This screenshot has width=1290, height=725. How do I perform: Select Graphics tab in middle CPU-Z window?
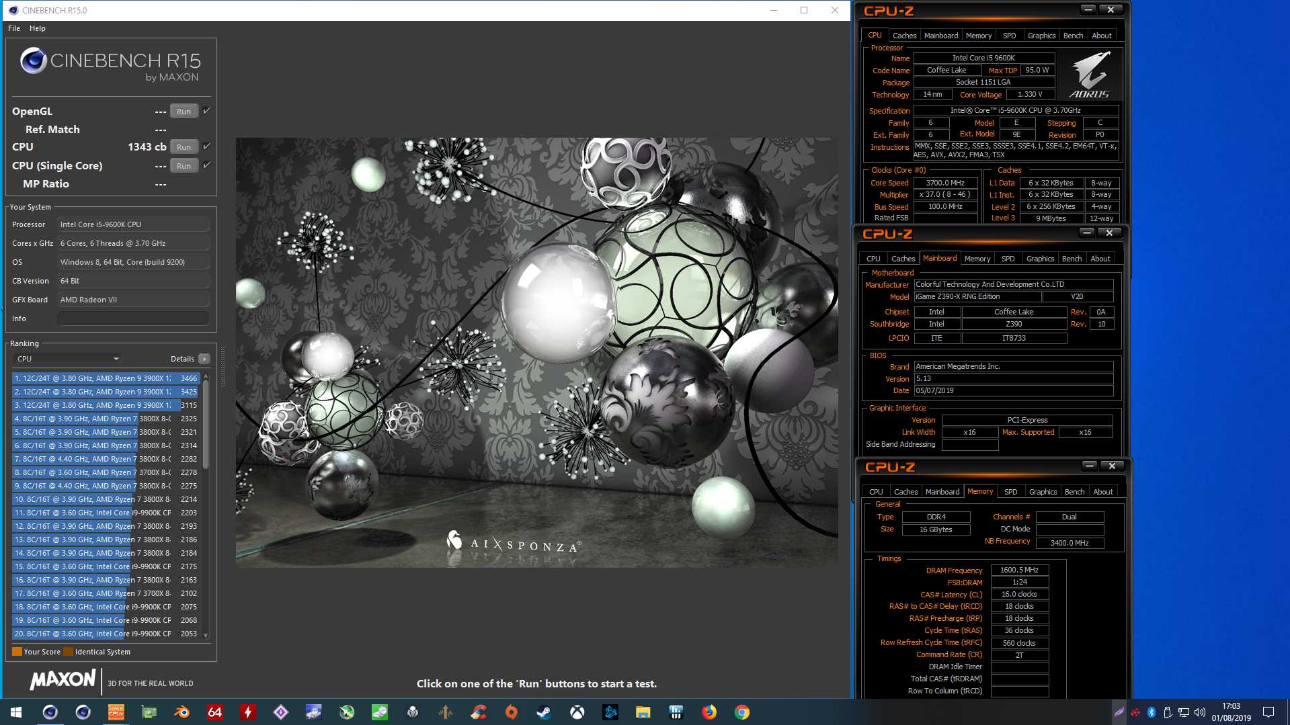(x=1040, y=259)
